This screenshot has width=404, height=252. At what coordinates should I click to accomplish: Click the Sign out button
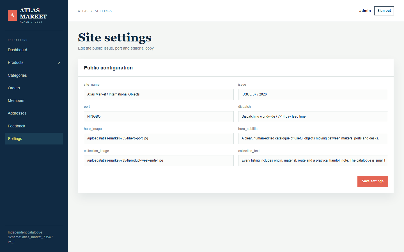(x=384, y=11)
